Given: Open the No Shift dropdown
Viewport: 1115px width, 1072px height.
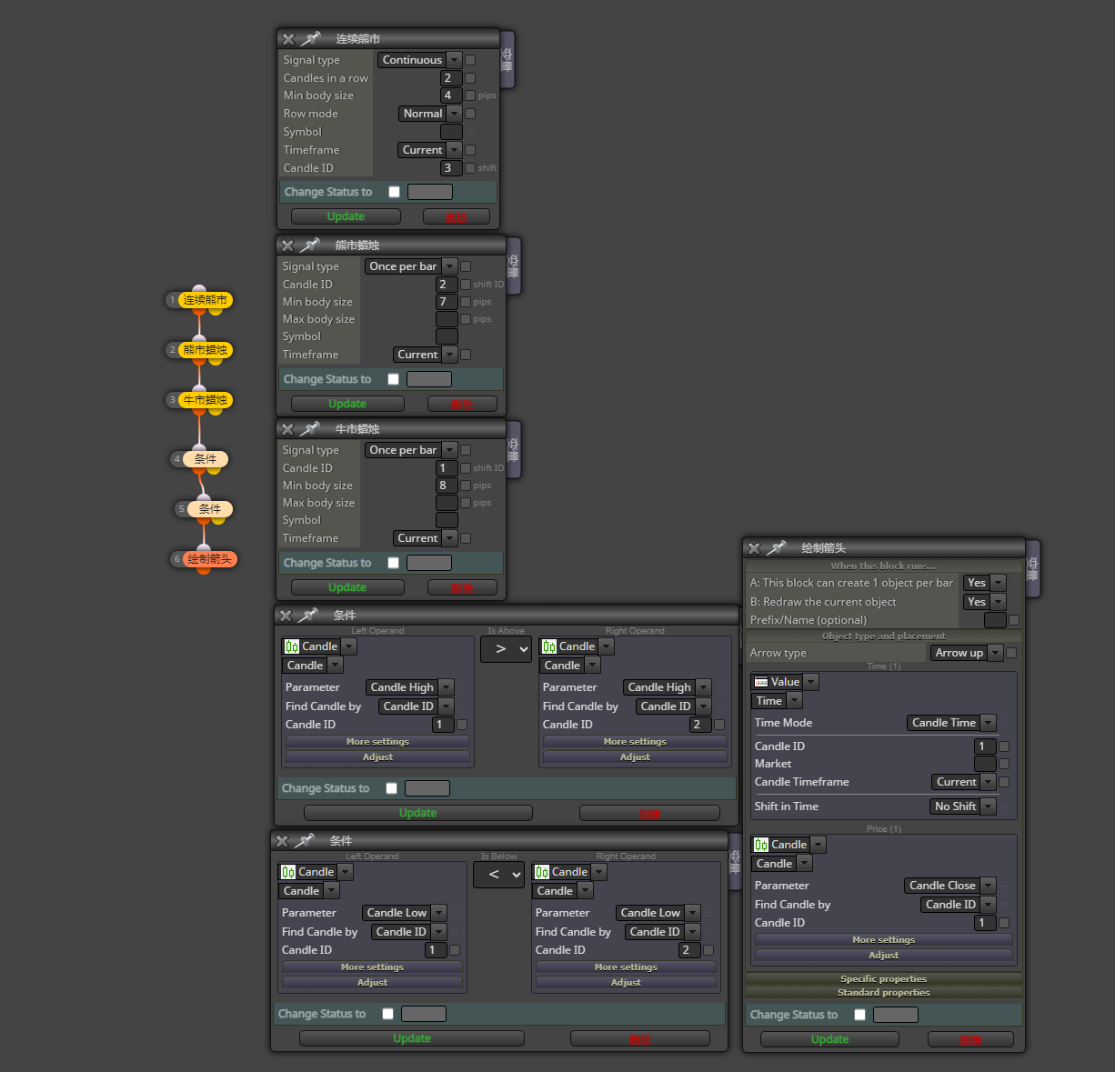Looking at the screenshot, I should 963,807.
